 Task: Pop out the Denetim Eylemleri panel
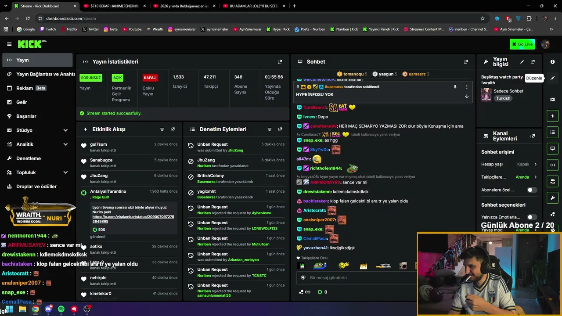(x=280, y=129)
